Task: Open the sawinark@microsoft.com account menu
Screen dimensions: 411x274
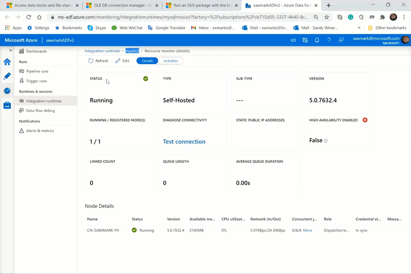Action: (381, 40)
